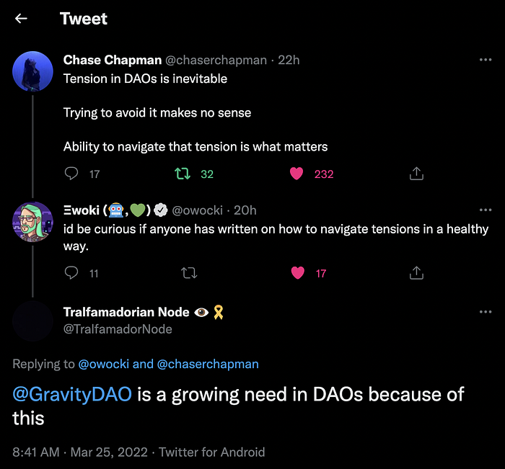Share Chase Chapman's tweet
The image size is (505, 469).
pyautogui.click(x=416, y=174)
